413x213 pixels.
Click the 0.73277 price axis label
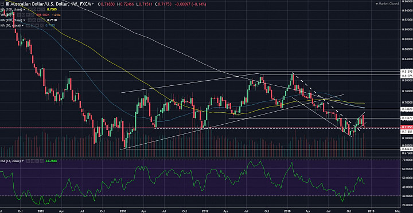(x=406, y=119)
